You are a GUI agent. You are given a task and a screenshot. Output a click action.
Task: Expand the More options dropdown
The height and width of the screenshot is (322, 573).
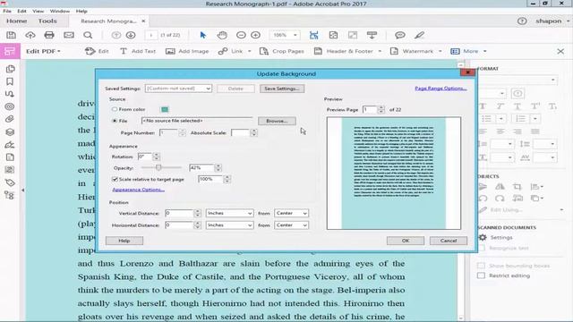tap(485, 52)
